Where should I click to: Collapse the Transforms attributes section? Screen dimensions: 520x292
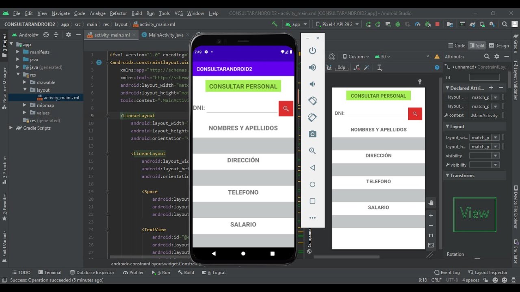448,176
